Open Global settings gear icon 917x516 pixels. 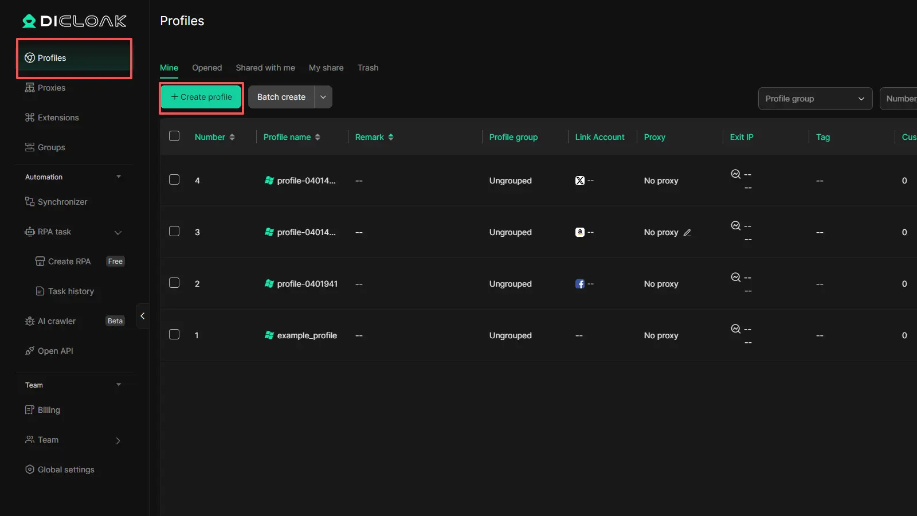point(30,470)
